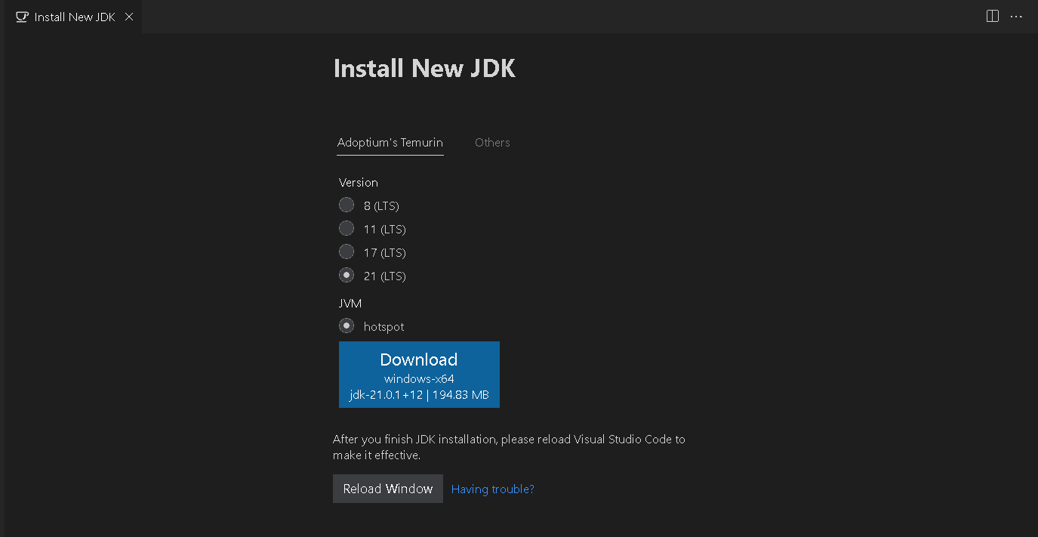
Task: Click the windows-x64 text on the Download button
Action: coord(419,379)
